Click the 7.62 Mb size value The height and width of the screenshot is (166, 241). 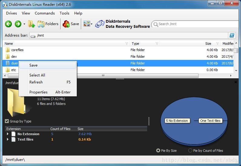85,134
